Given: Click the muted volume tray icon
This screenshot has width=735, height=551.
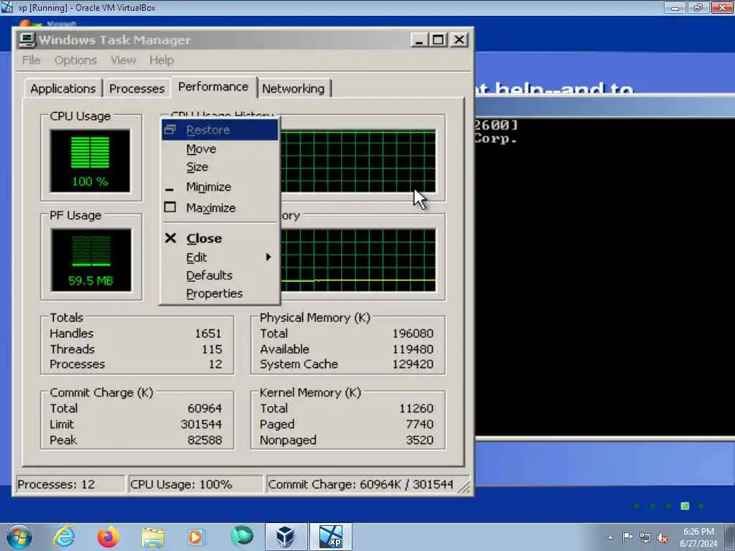Looking at the screenshot, I should 663,537.
